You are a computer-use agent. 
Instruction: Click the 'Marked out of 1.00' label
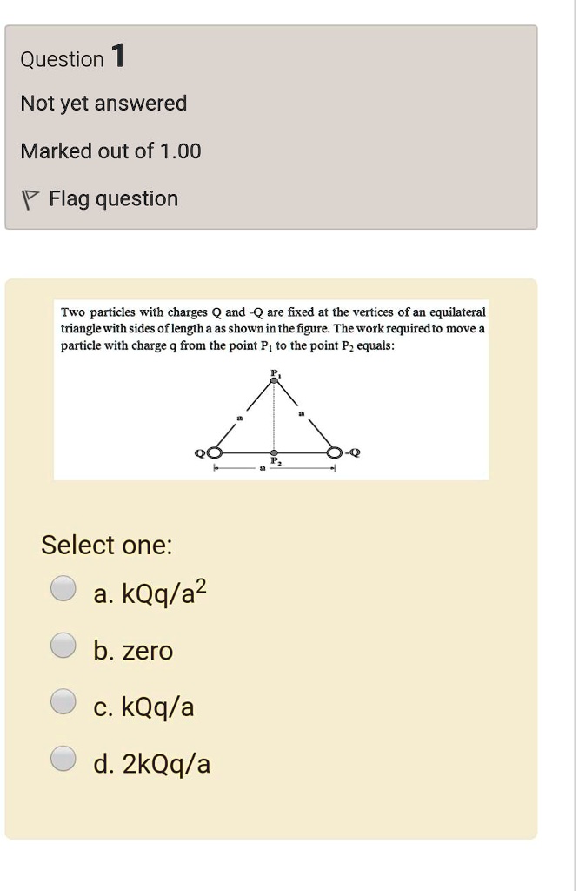111,151
